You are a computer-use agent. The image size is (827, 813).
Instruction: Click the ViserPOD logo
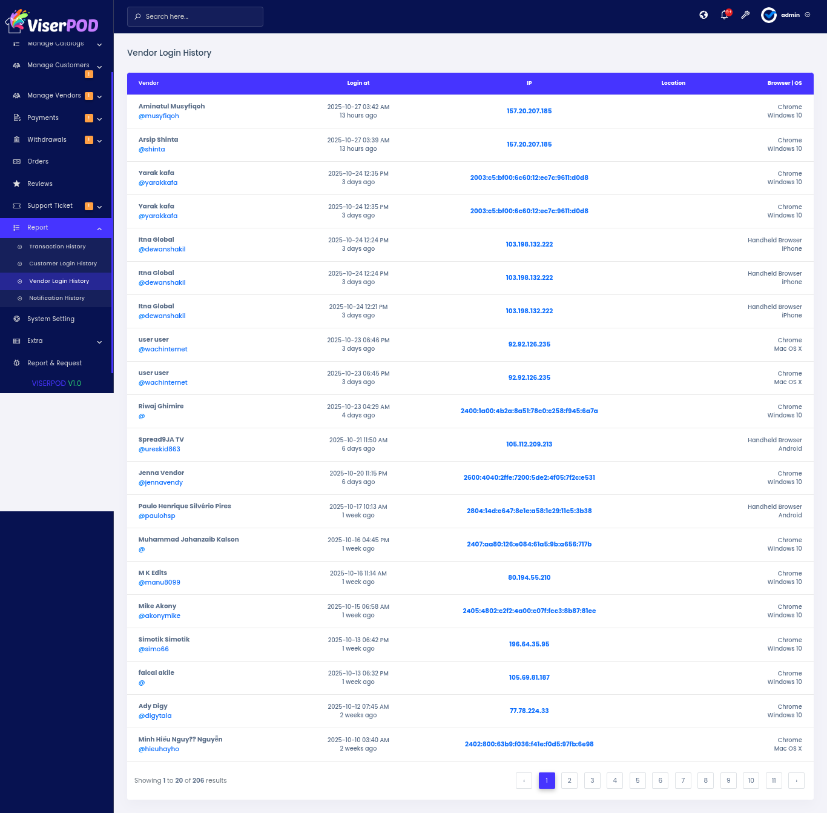pos(52,22)
